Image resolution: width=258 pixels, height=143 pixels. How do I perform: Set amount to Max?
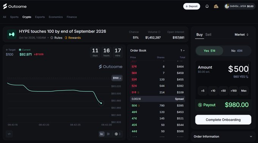point(244,91)
